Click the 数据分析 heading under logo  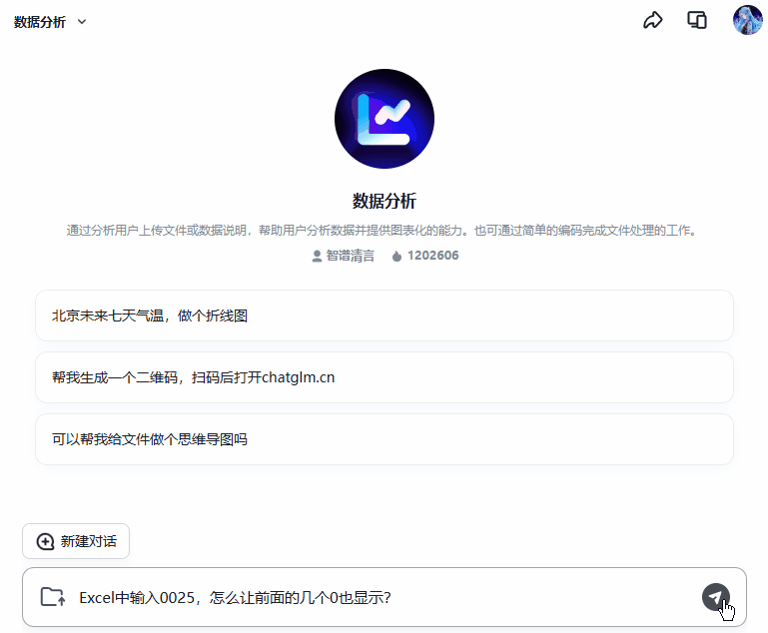click(x=384, y=201)
